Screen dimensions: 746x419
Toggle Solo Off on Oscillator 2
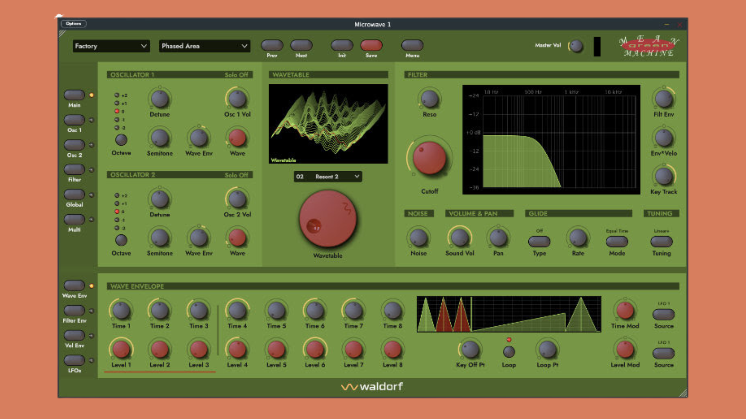(236, 175)
